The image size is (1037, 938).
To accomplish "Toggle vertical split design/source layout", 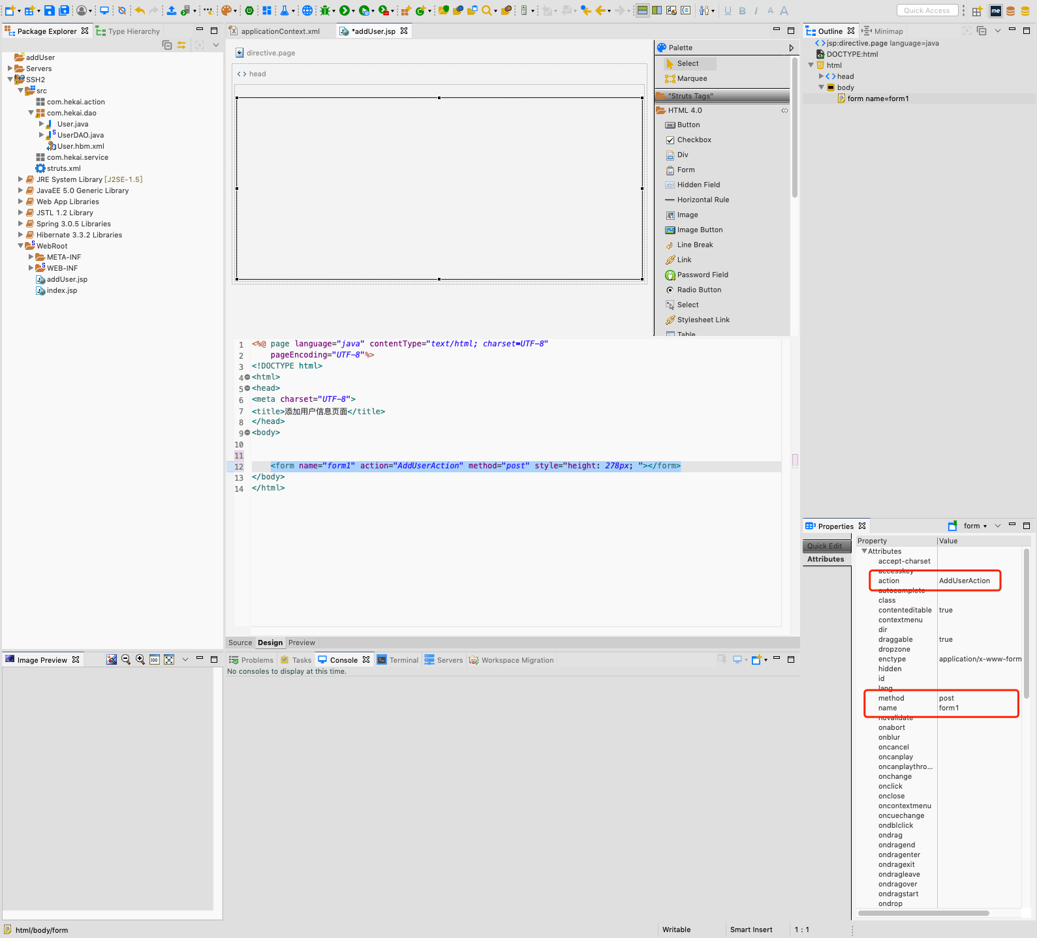I will (657, 10).
